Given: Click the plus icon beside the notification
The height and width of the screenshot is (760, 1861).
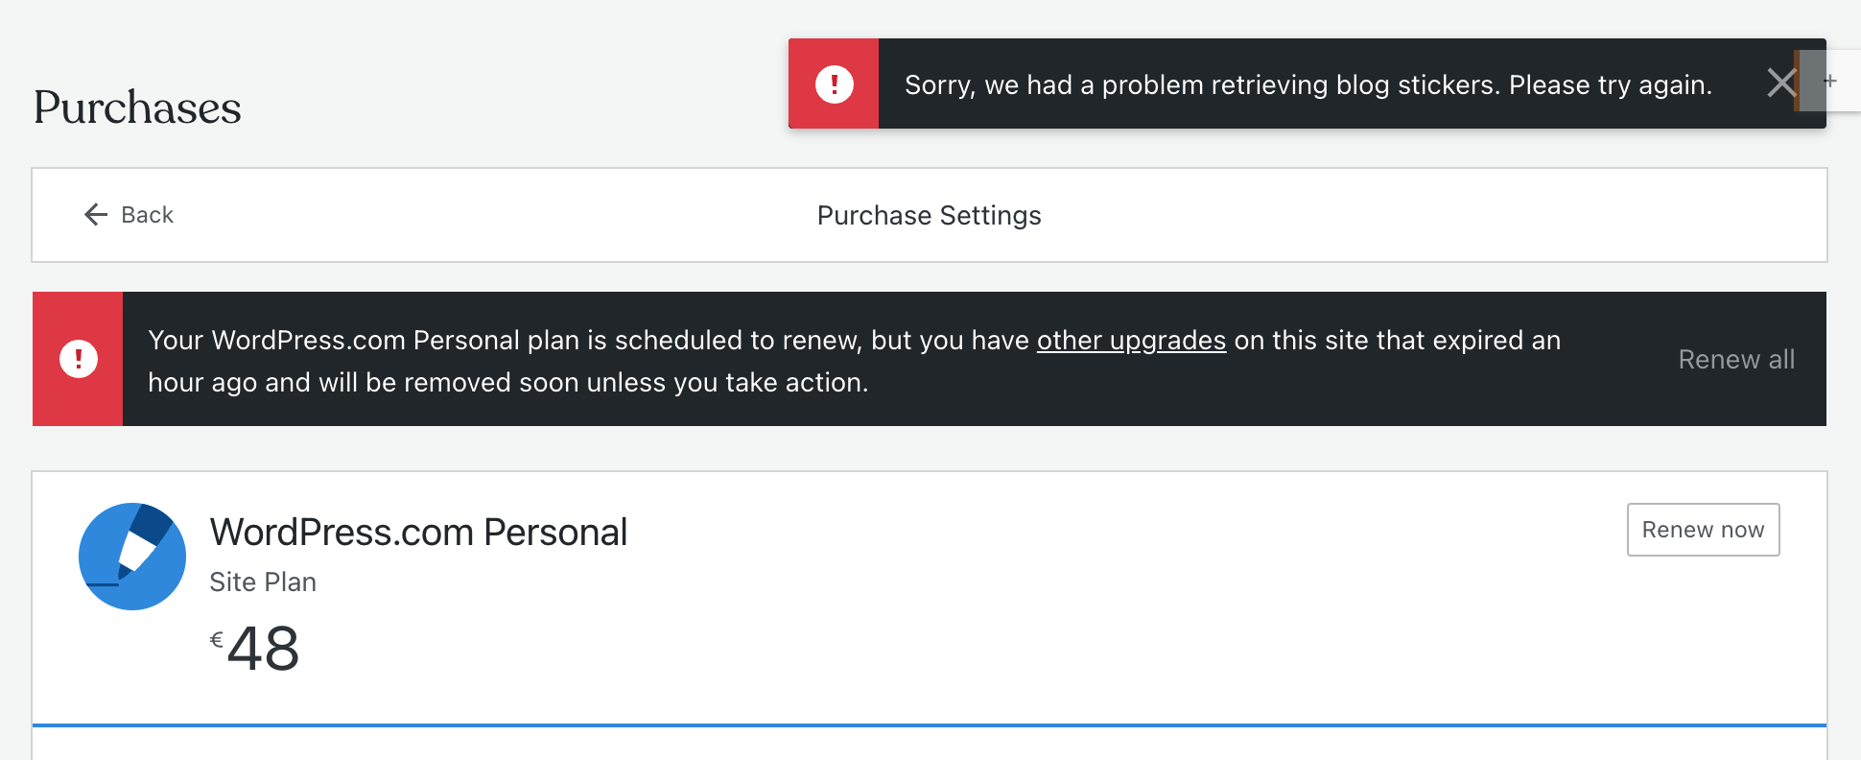Looking at the screenshot, I should [1830, 82].
